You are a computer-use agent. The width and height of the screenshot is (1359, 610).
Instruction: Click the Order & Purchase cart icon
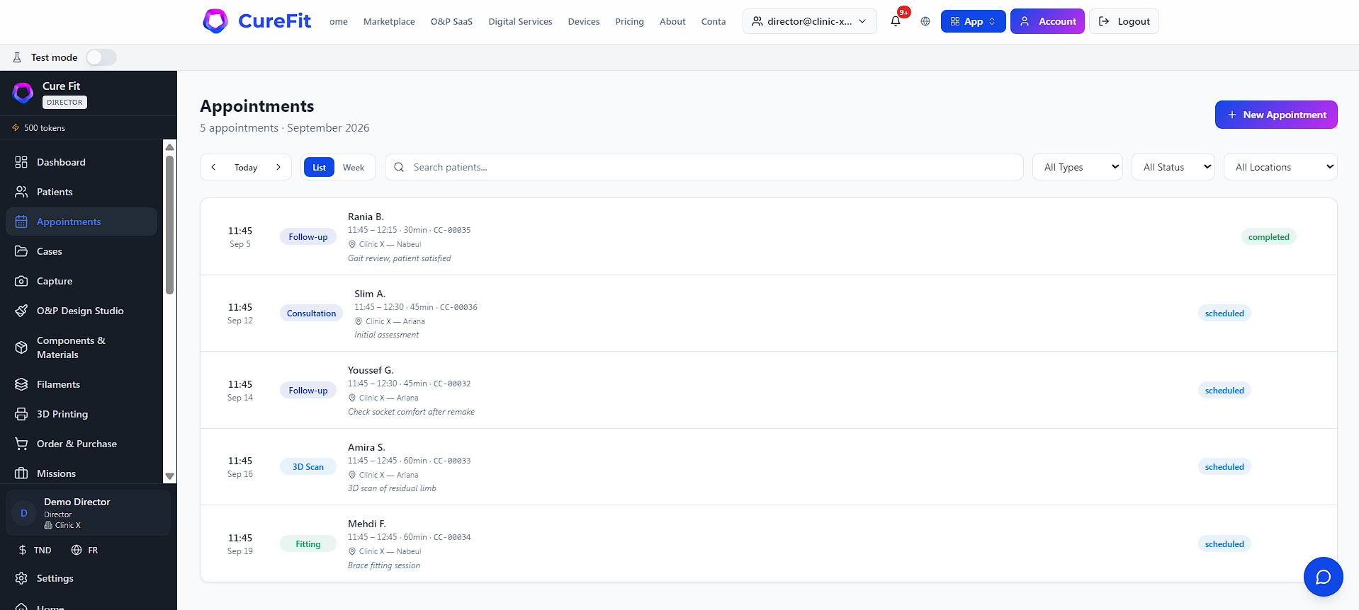(21, 444)
